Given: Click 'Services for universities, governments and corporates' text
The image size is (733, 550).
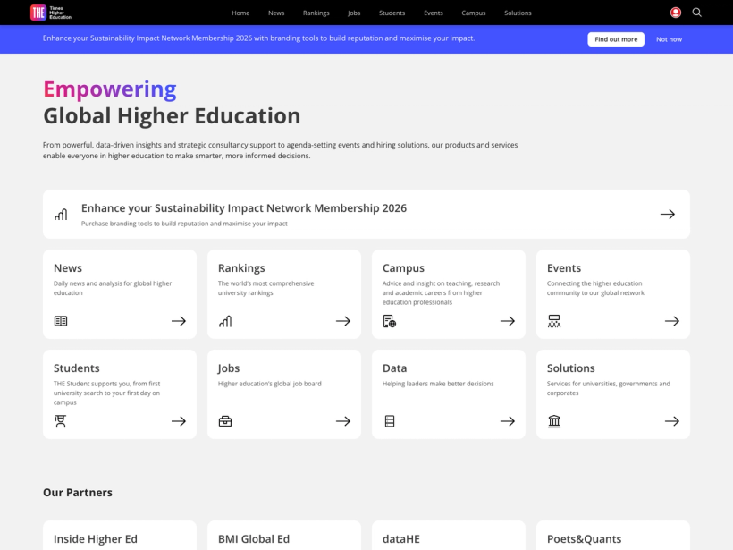Looking at the screenshot, I should [609, 388].
